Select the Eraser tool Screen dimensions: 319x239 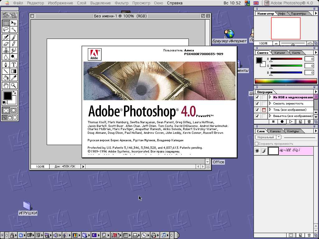[x=6, y=44]
